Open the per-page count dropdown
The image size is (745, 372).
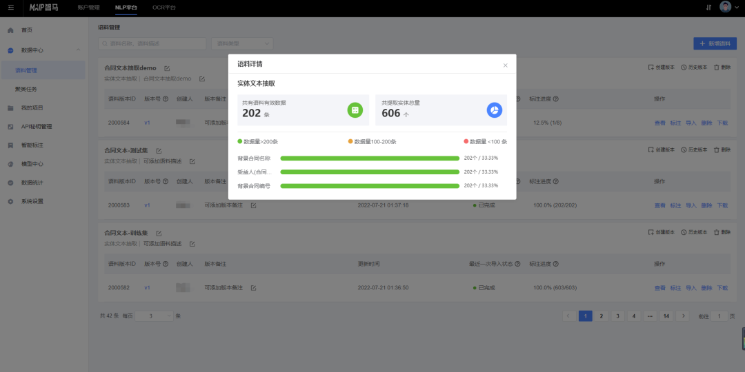155,316
